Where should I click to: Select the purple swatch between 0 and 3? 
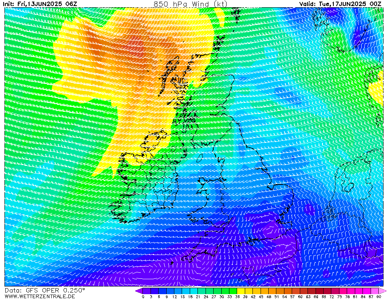(147, 291)
